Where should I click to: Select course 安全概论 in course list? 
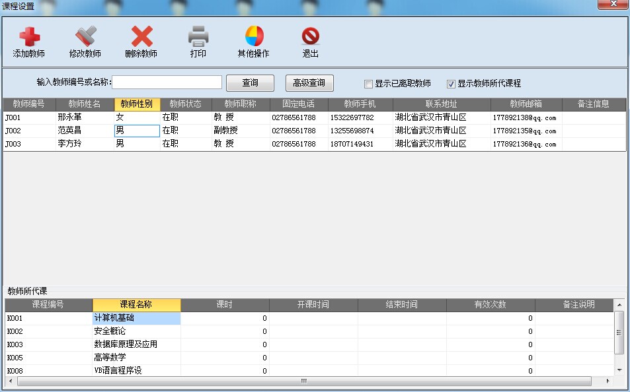click(110, 331)
